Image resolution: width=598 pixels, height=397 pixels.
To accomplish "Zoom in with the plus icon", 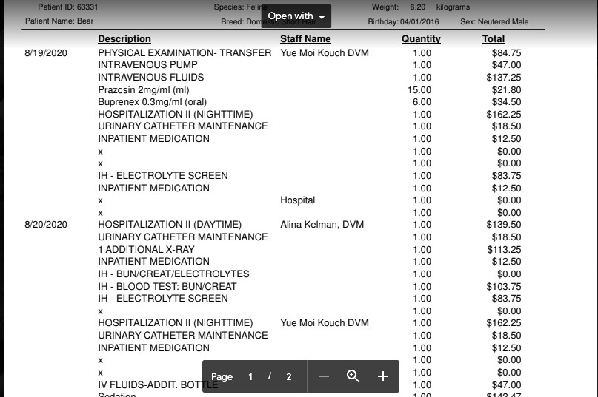I will pyautogui.click(x=383, y=376).
